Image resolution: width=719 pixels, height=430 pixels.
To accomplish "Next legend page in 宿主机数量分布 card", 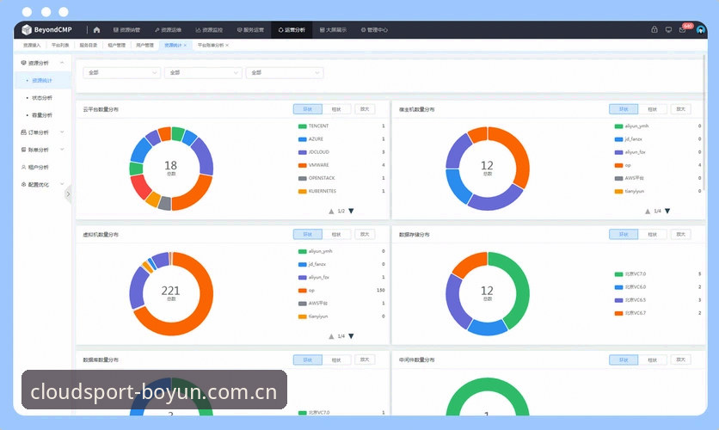I will [x=667, y=211].
